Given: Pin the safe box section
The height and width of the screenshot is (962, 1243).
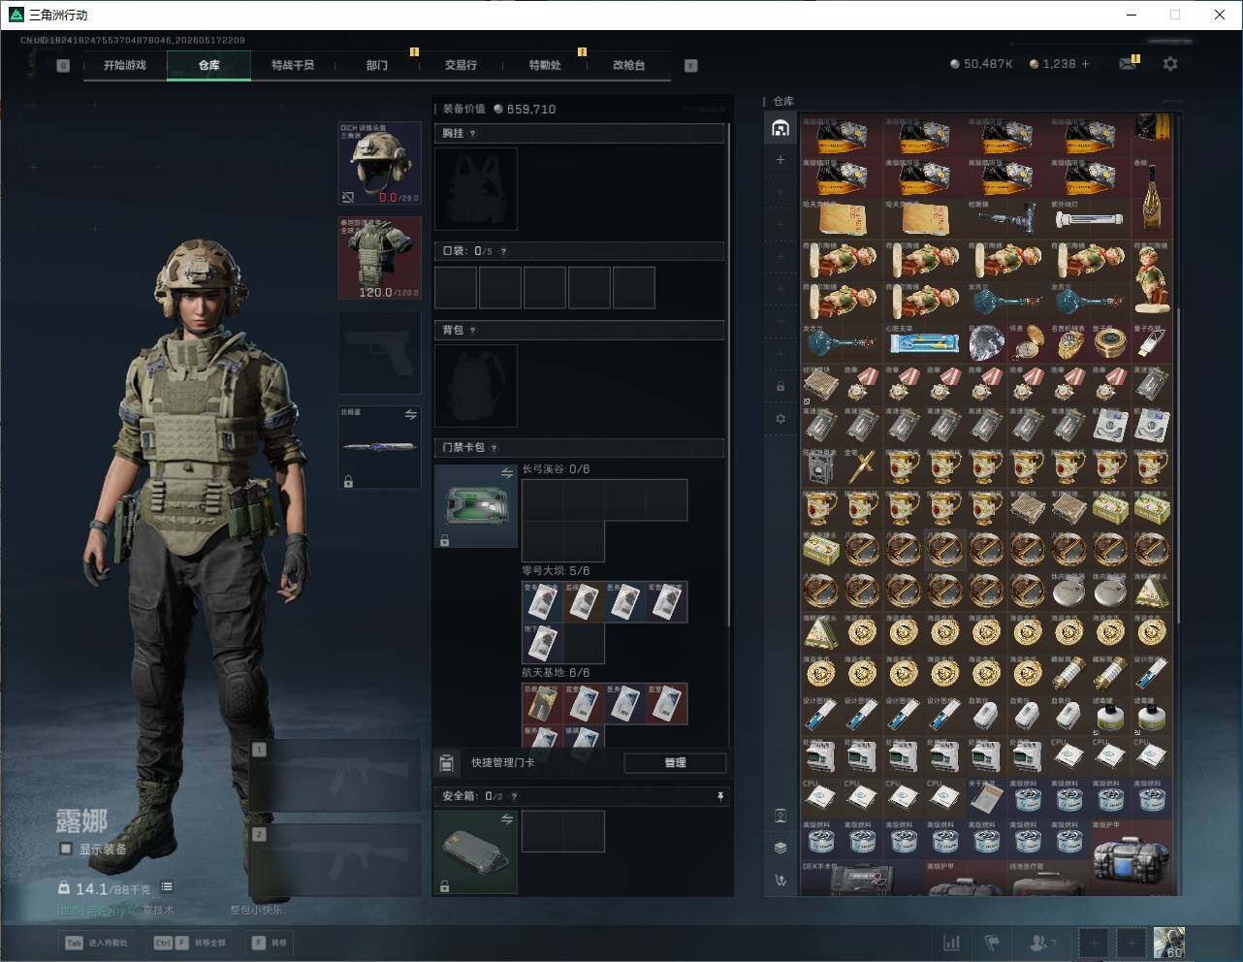Looking at the screenshot, I should (x=720, y=796).
